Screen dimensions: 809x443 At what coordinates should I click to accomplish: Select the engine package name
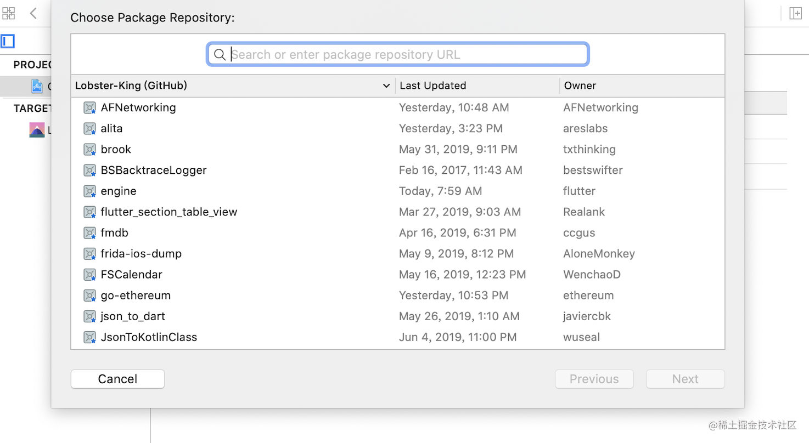pos(119,191)
